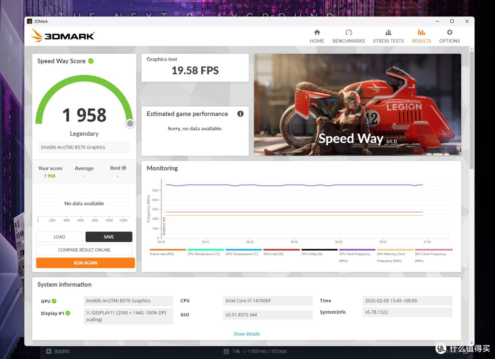Click the download status icon in background window
This screenshot has height=359, width=495.
click(x=226, y=351)
